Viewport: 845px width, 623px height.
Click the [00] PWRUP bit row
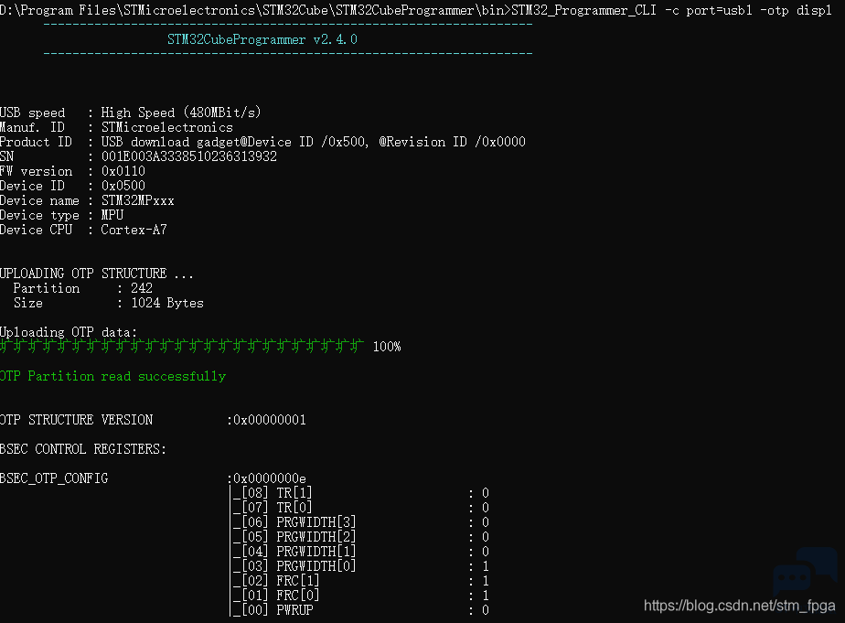(x=361, y=610)
